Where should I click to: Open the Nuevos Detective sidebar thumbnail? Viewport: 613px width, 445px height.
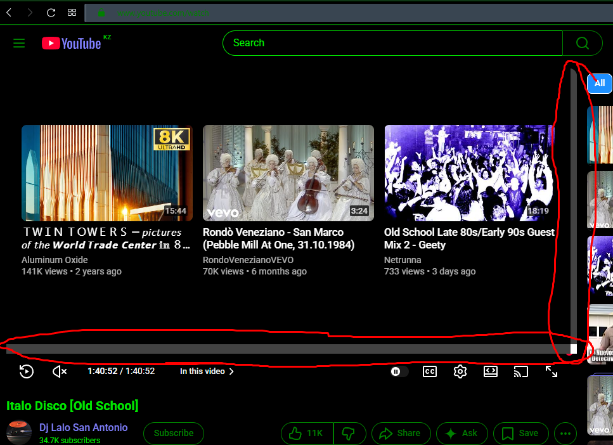(x=600, y=334)
